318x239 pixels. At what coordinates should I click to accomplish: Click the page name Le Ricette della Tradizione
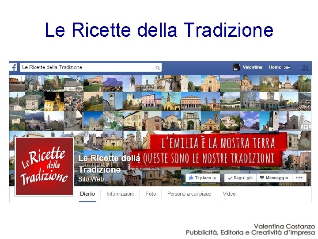109,164
